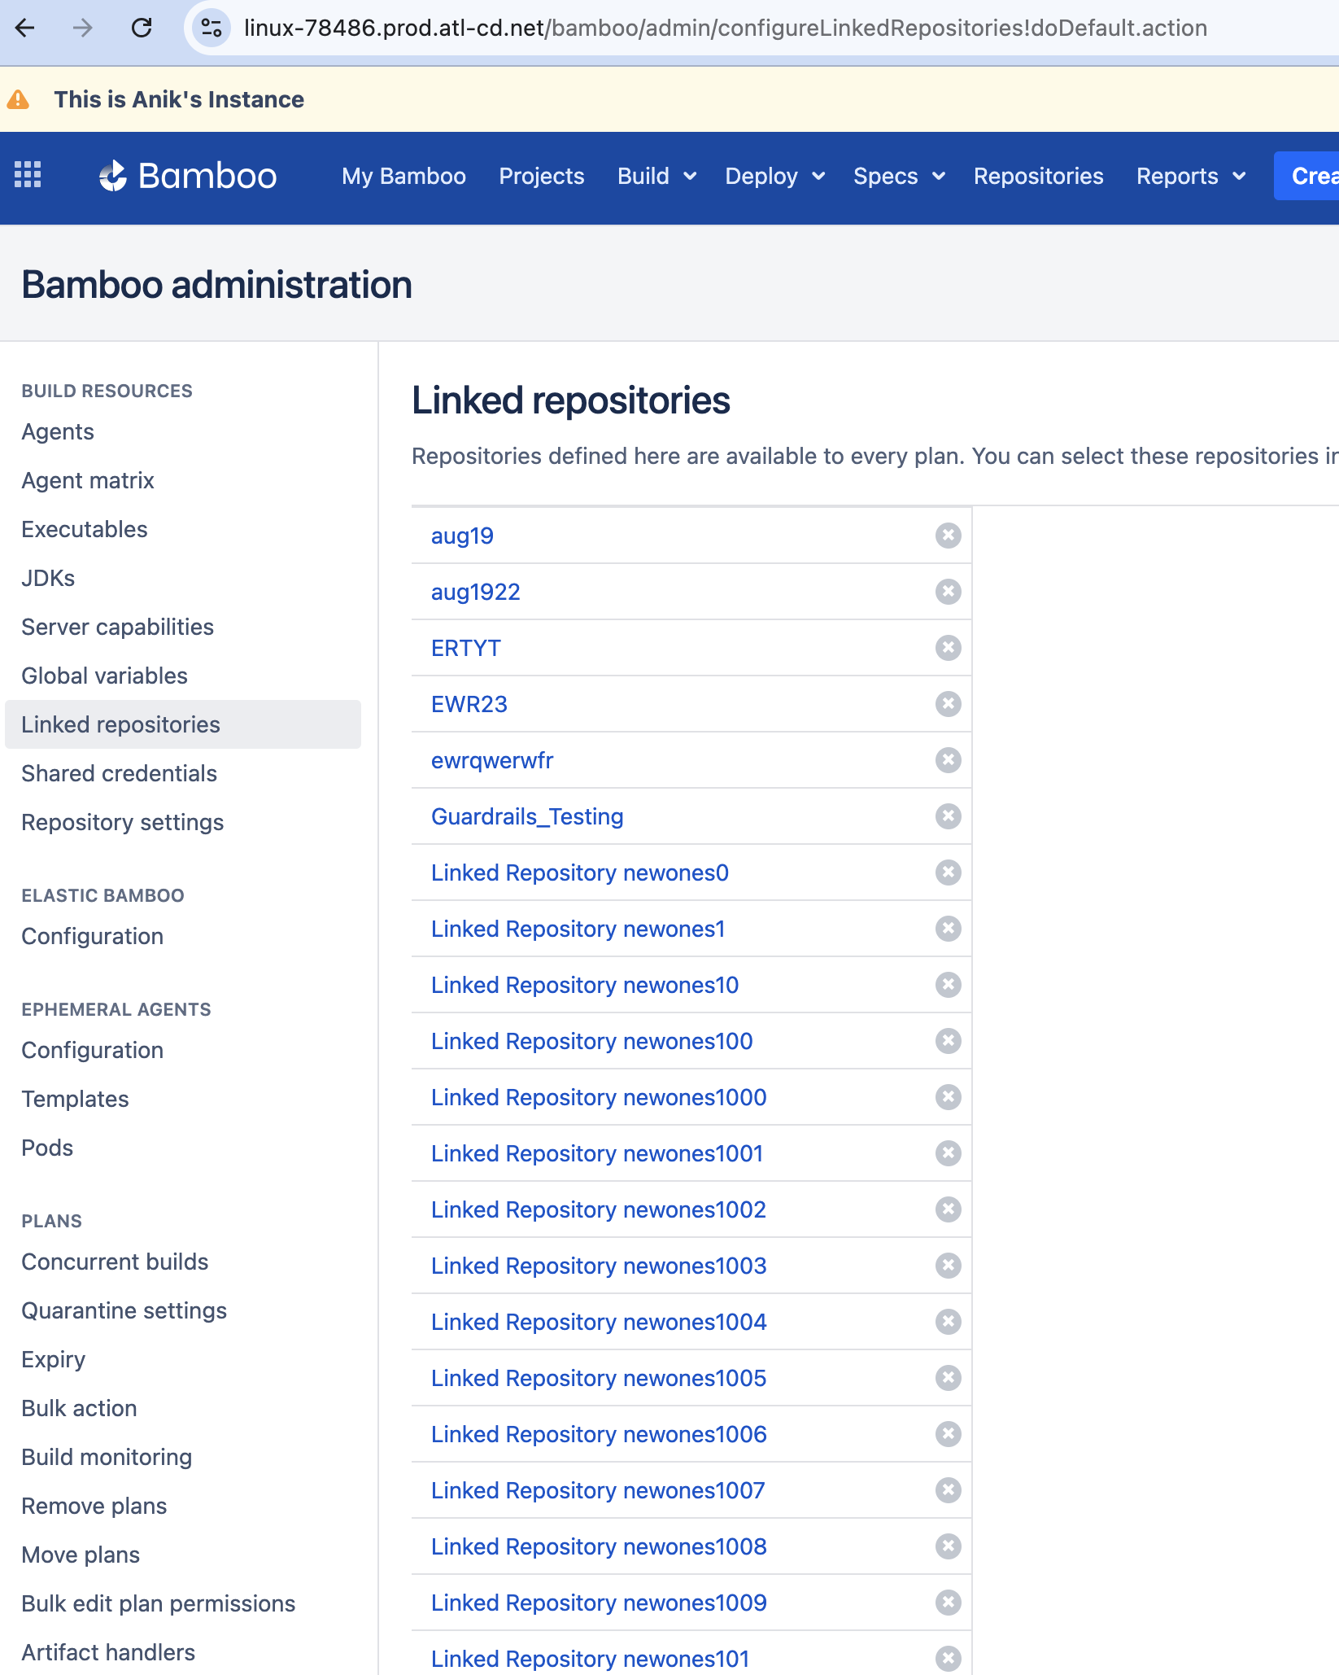Open Executables admin page
Viewport: 1339px width, 1675px height.
point(85,529)
